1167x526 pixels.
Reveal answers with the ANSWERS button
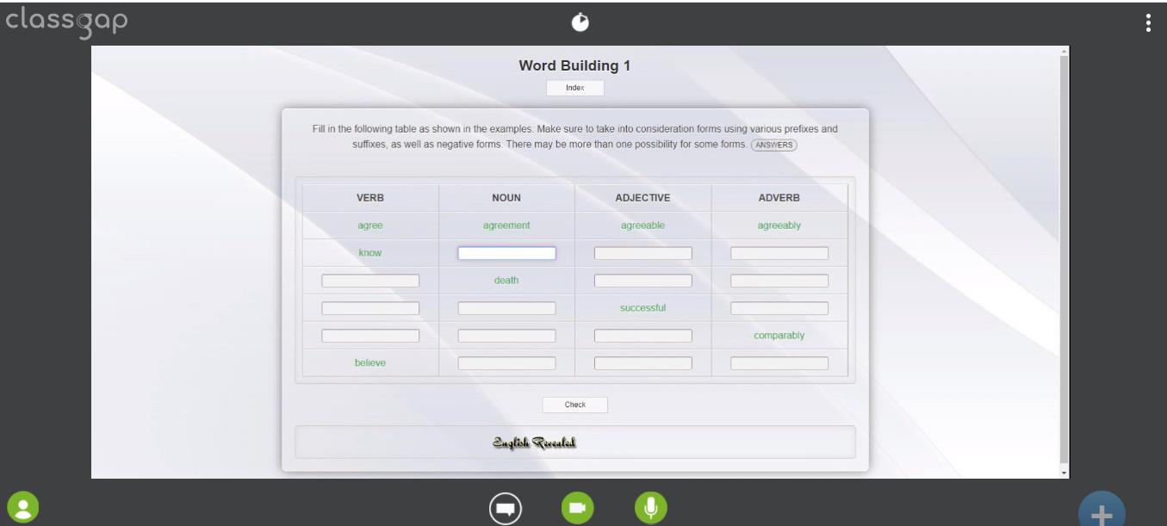(x=774, y=145)
